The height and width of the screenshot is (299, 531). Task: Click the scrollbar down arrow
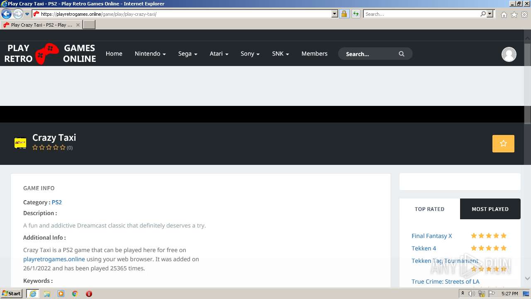pyautogui.click(x=527, y=279)
